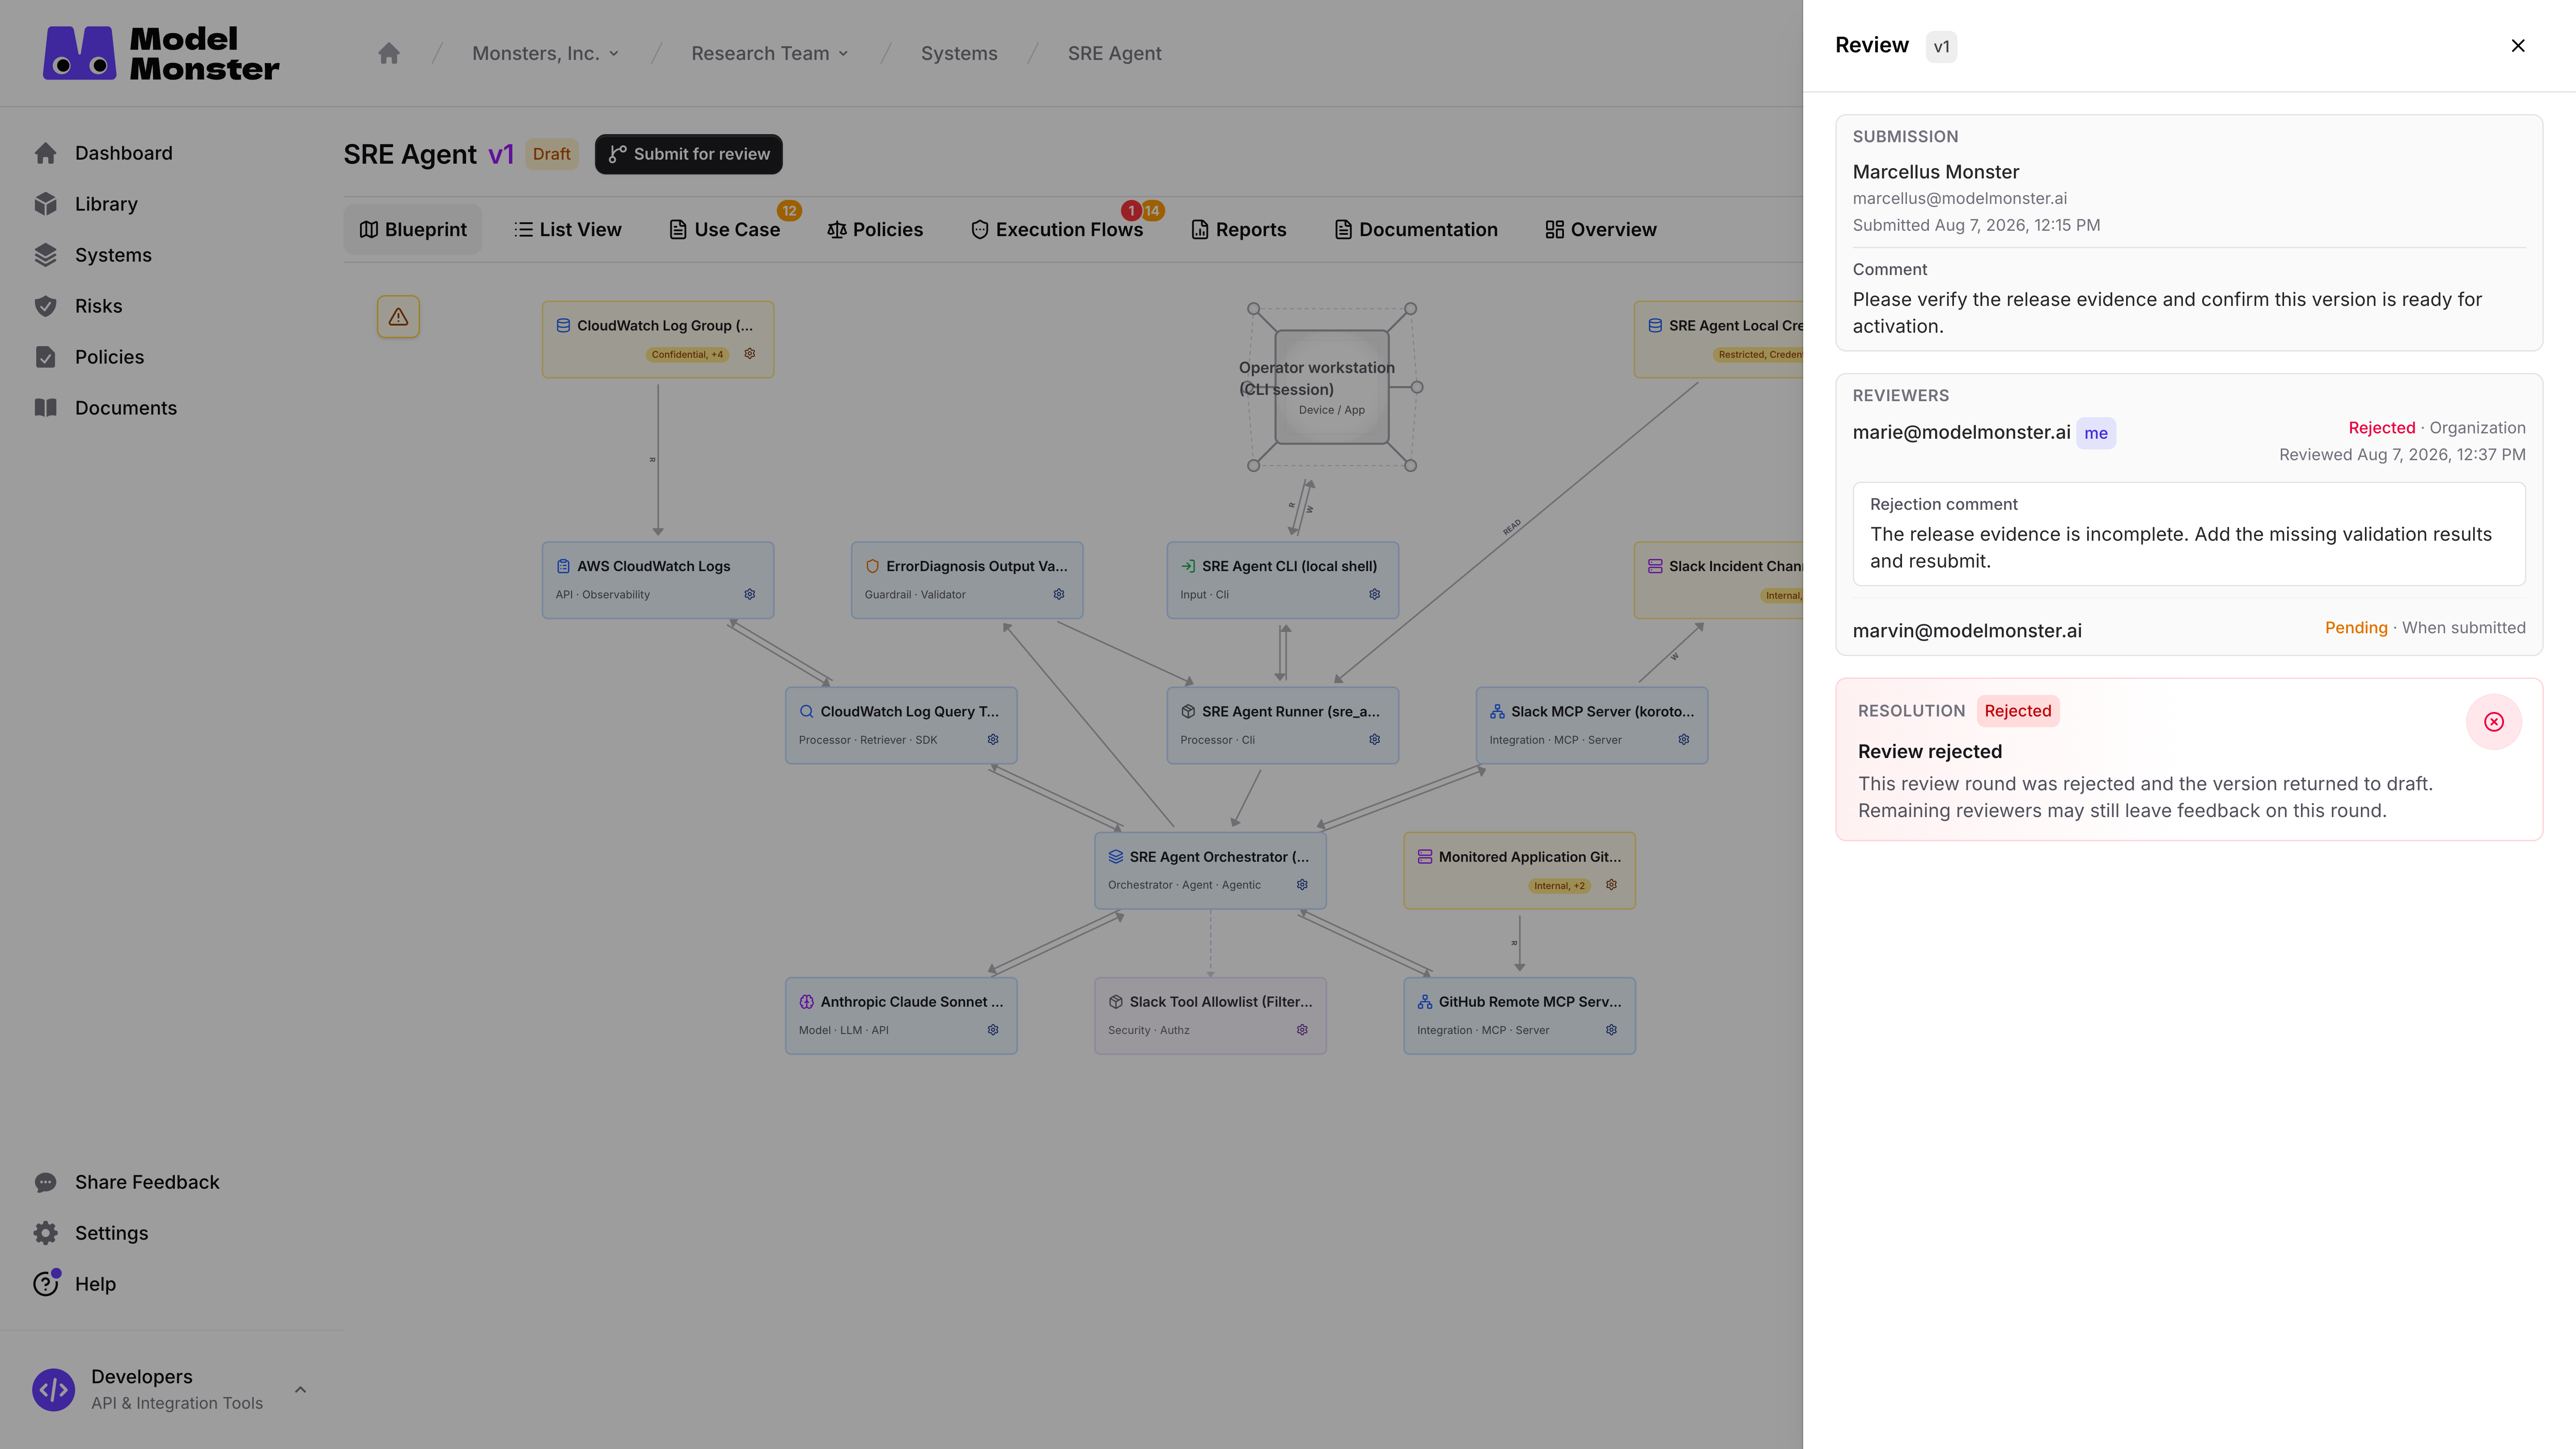This screenshot has width=2576, height=1449.
Task: Click the Rejection comment text box
Action: click(2189, 534)
